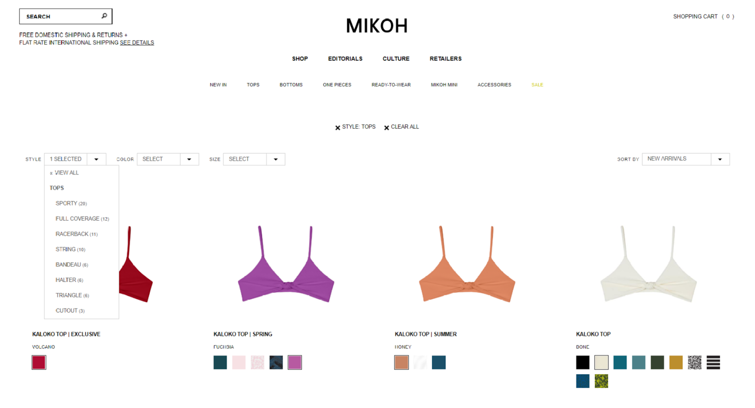Remove the Style: Tops filter X
This screenshot has height=408, width=755.
(x=337, y=127)
